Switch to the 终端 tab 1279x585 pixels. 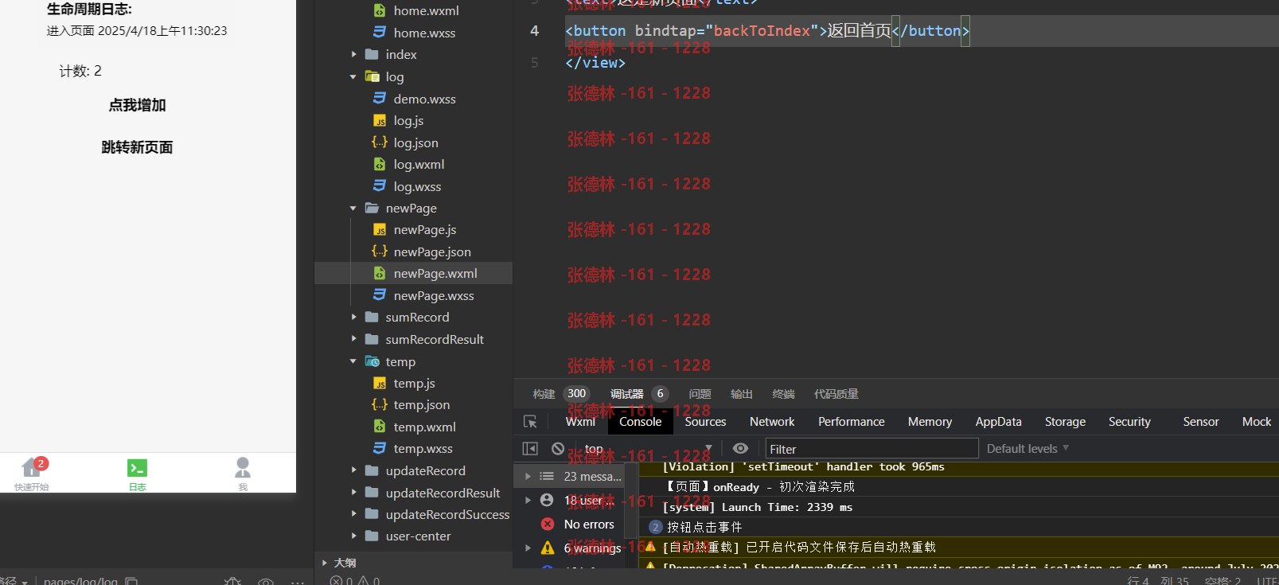783,394
